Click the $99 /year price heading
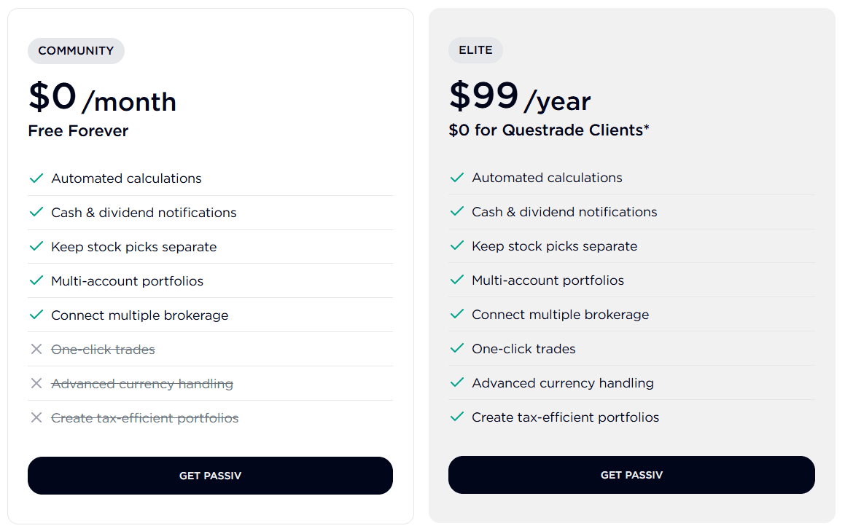Viewport: 845px width, 531px height. (519, 97)
